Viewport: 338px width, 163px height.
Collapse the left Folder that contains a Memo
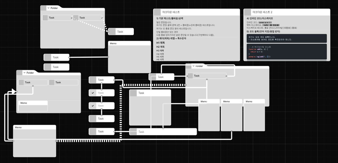click(x=24, y=73)
